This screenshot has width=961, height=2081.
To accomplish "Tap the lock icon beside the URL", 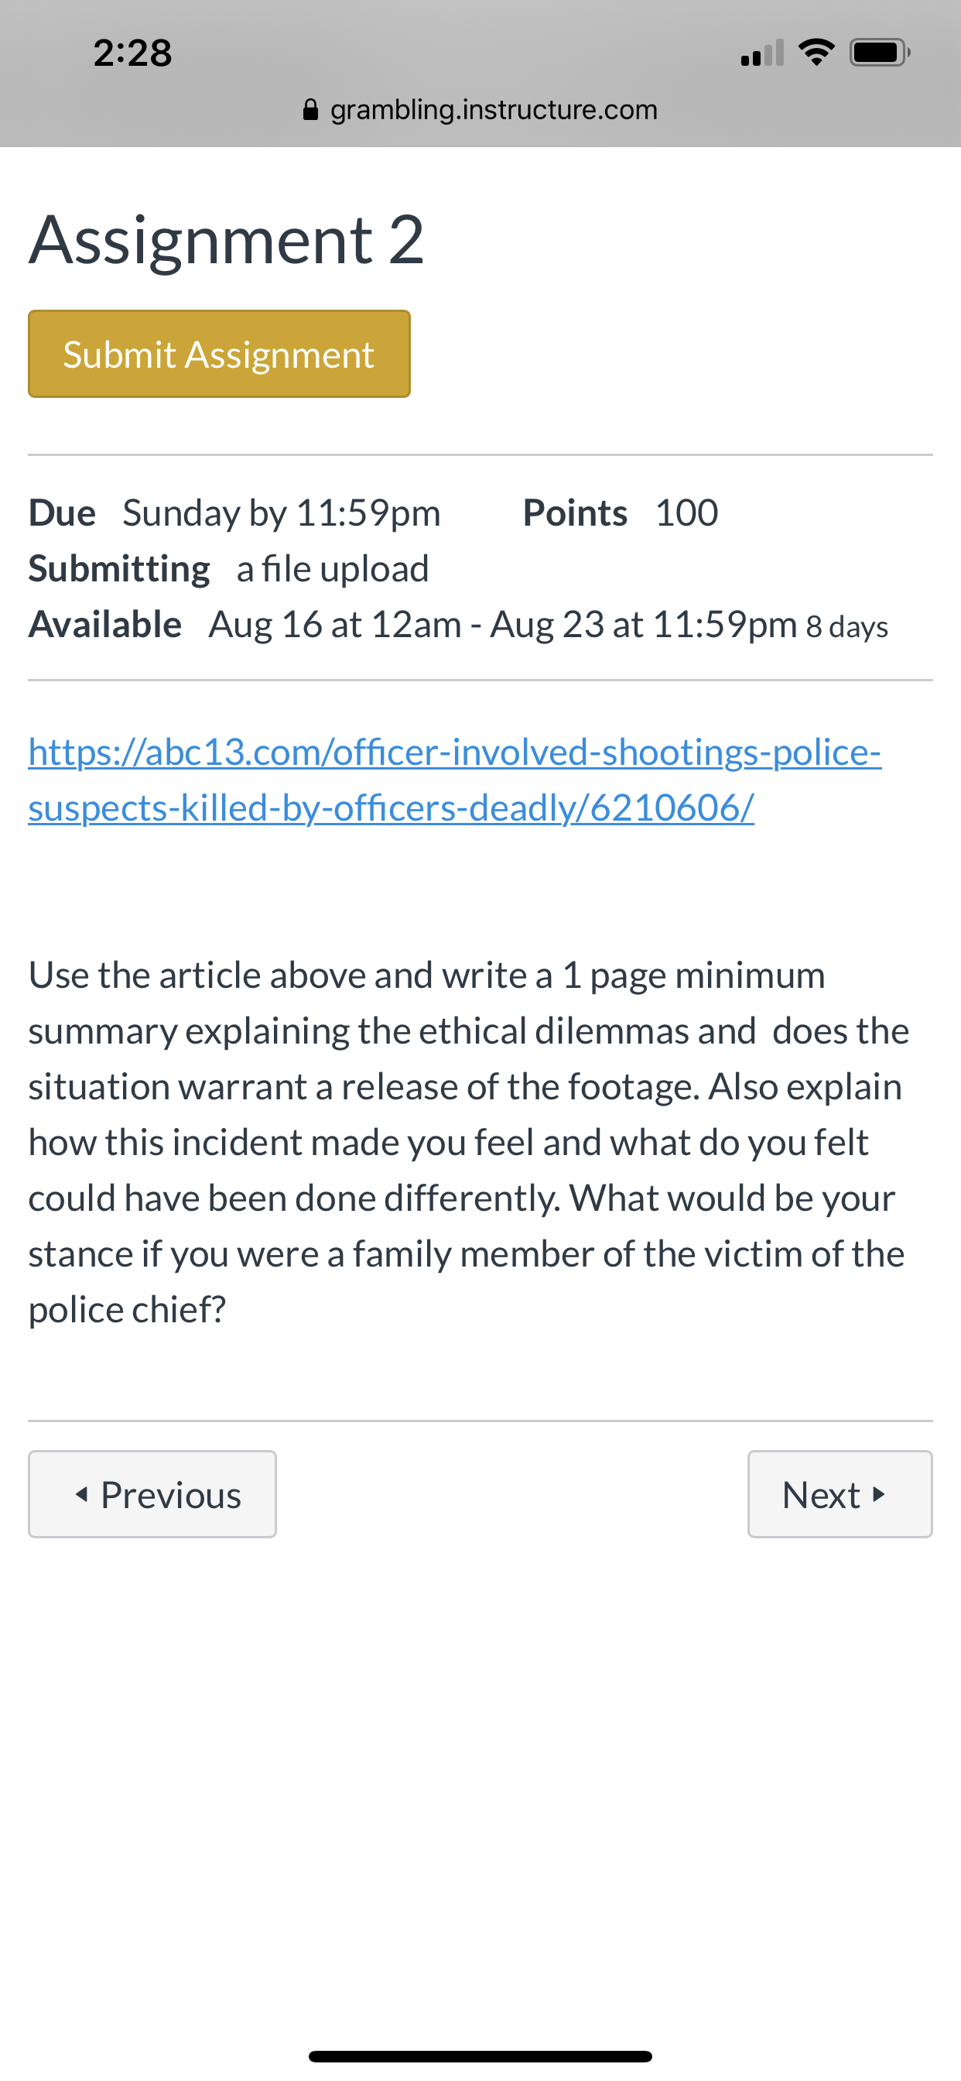I will [310, 109].
